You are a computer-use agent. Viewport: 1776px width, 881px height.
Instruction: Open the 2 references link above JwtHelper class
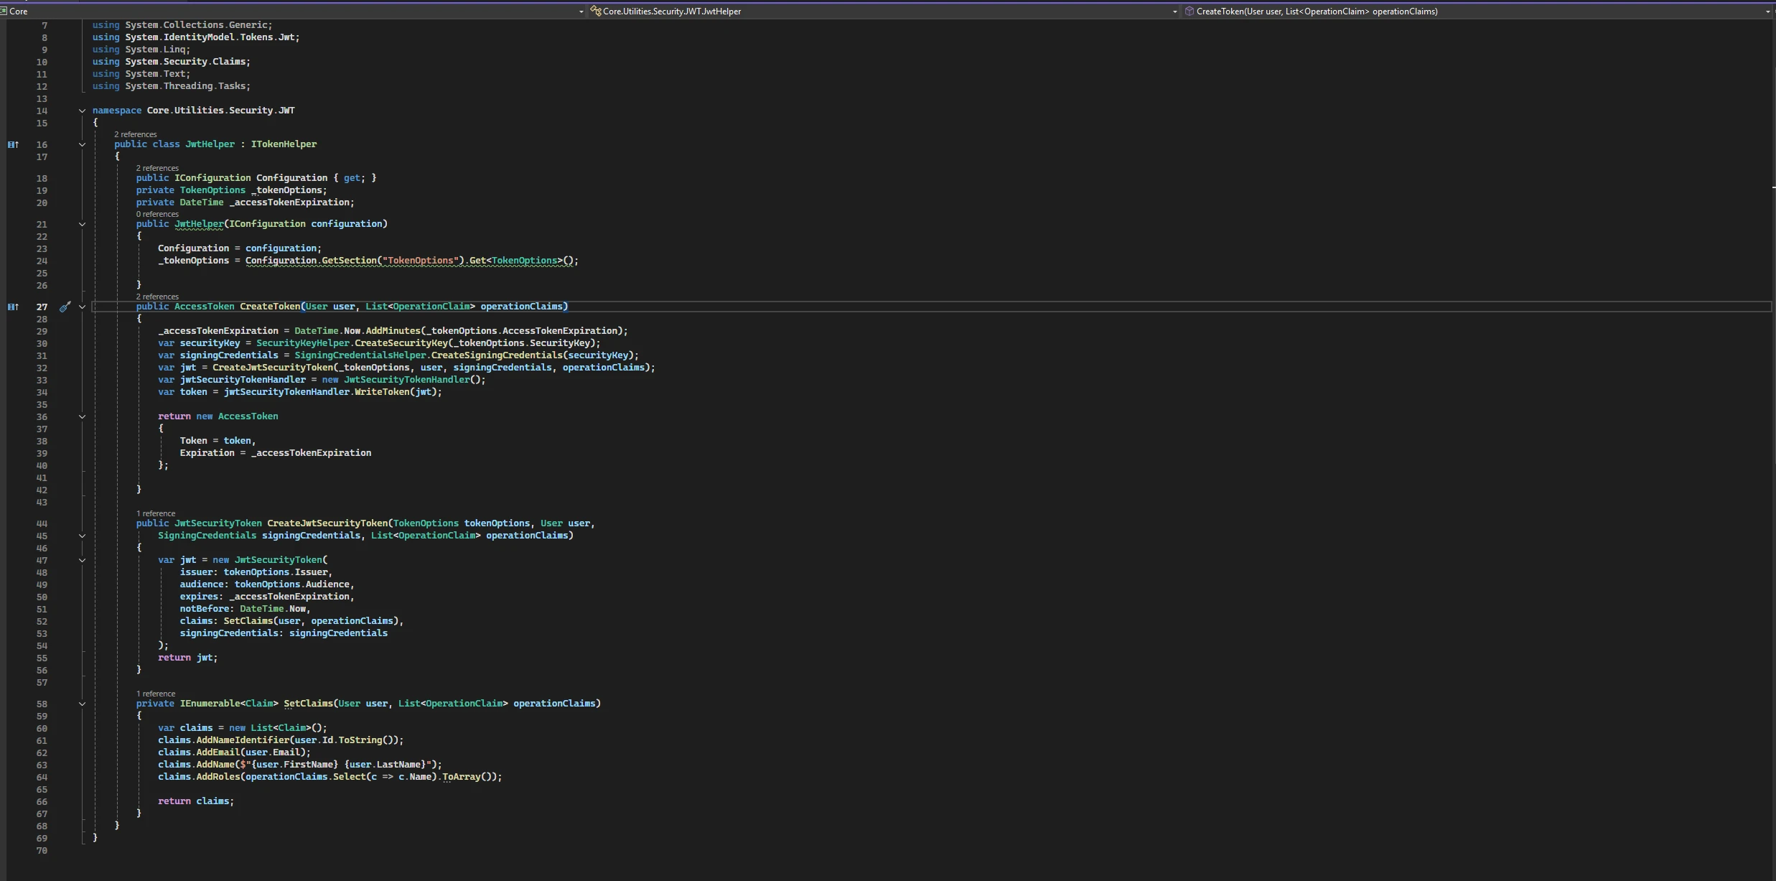tap(135, 134)
